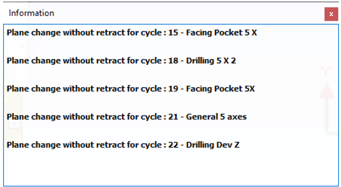Select the cycle 21 General 5 axes message
This screenshot has width=341, height=187.
[x=127, y=117]
